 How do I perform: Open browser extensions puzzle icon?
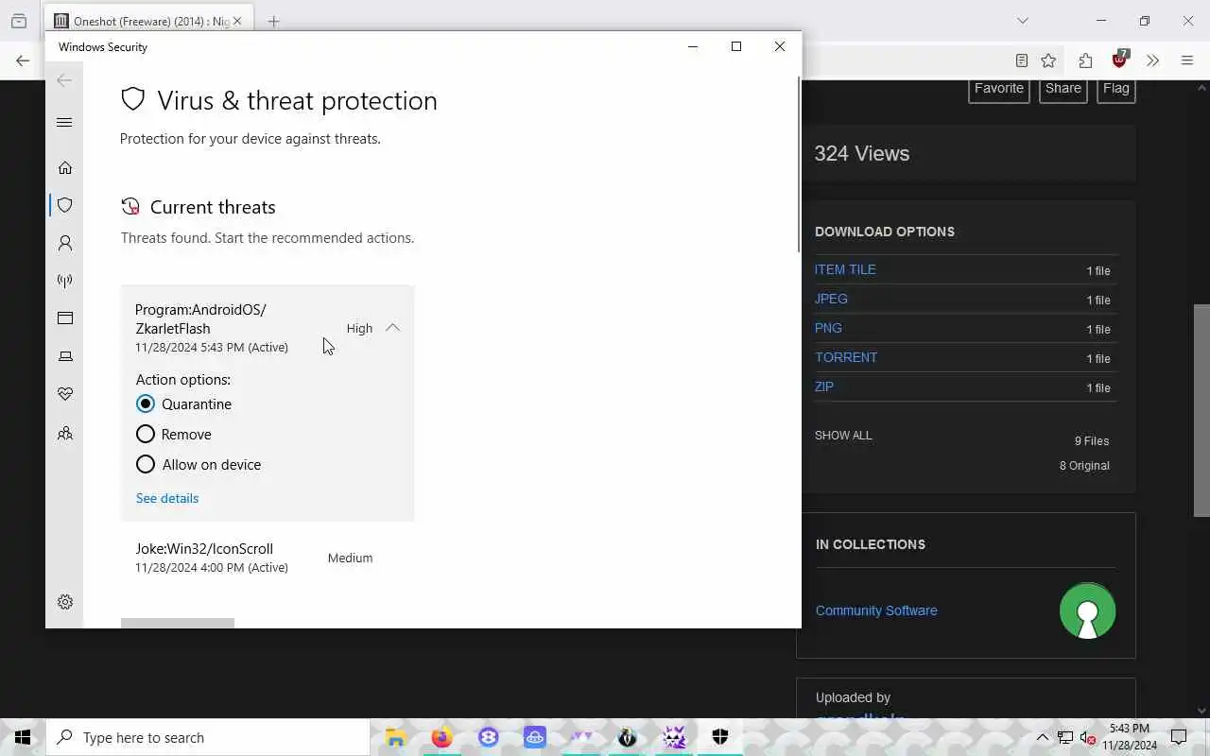pos(1085,60)
